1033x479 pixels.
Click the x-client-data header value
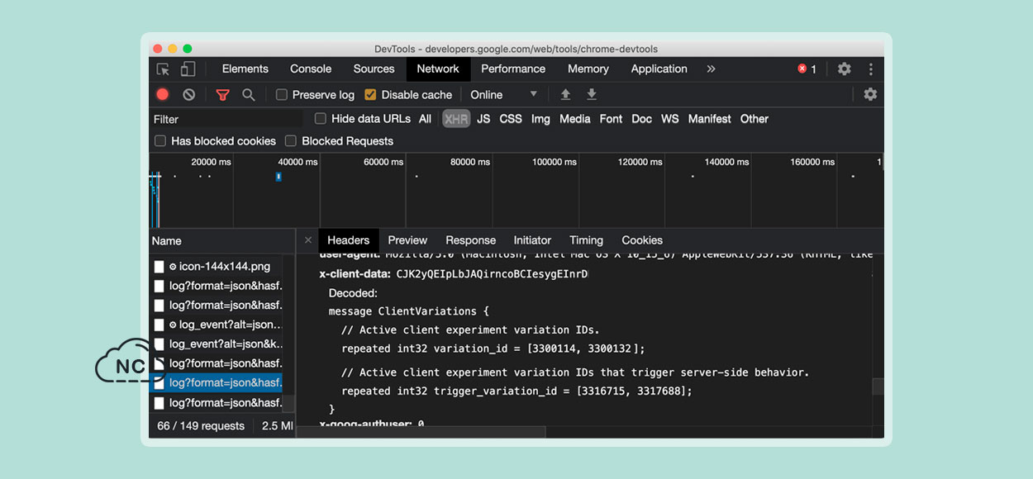pyautogui.click(x=492, y=273)
